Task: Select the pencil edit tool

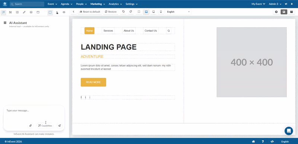Action: tap(24, 12)
